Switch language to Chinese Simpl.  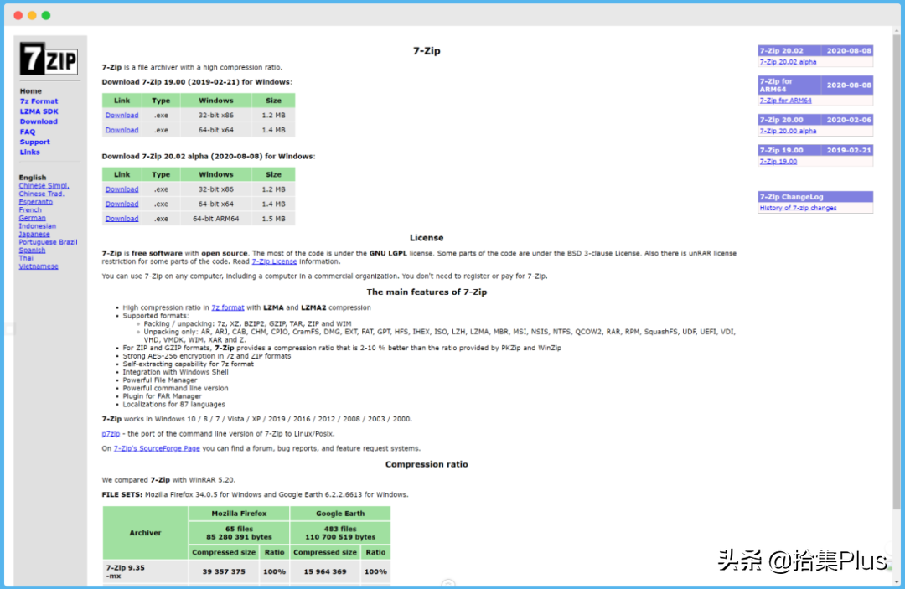44,186
